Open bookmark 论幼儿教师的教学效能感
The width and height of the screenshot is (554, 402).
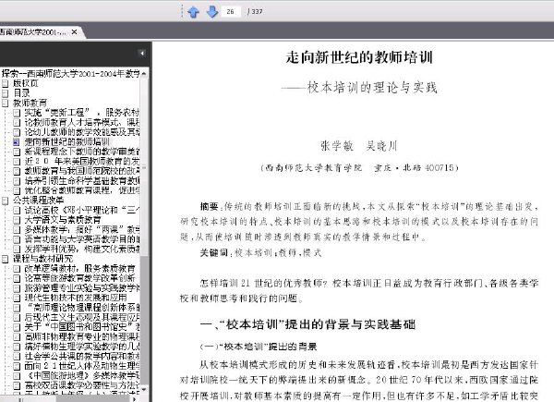82,132
